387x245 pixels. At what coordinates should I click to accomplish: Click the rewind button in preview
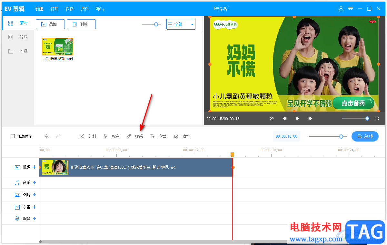[285, 119]
